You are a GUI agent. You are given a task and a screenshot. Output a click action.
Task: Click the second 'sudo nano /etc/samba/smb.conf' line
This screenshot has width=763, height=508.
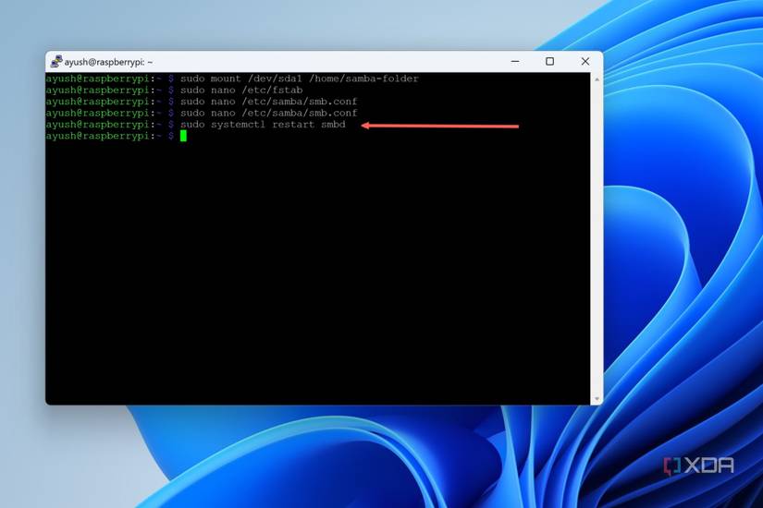[268, 114]
